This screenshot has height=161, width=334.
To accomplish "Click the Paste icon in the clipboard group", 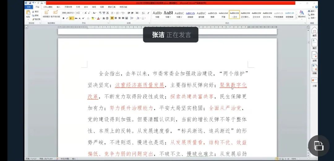I will tap(28, 14).
